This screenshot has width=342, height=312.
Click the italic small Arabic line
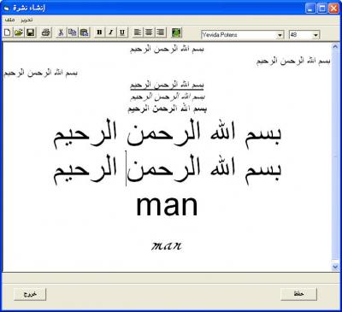[x=168, y=97]
